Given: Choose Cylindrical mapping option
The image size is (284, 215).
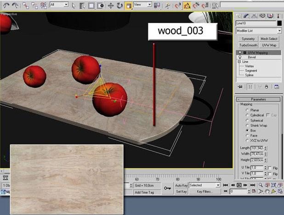Looking at the screenshot, I should pyautogui.click(x=247, y=115).
